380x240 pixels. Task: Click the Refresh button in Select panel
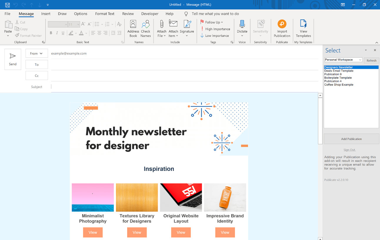pyautogui.click(x=371, y=60)
